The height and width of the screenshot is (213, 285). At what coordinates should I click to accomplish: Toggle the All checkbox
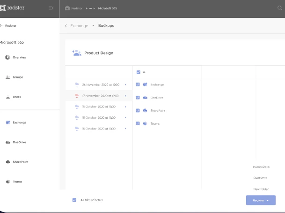pyautogui.click(x=139, y=72)
